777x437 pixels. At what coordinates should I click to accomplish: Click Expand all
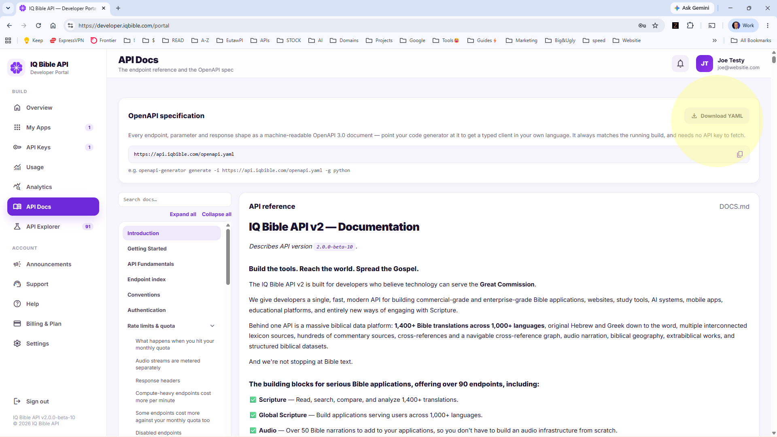[x=183, y=214]
